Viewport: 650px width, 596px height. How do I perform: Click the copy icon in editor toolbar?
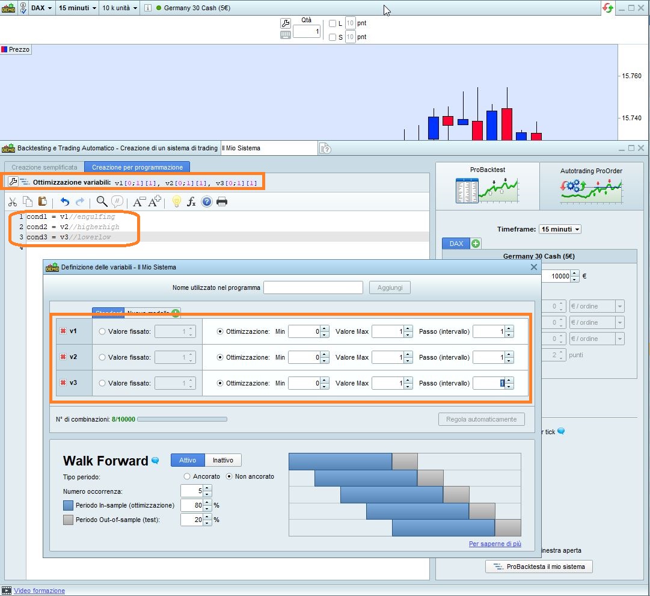pos(28,201)
